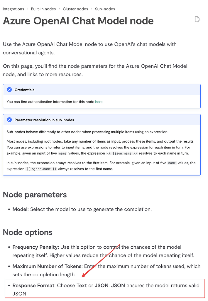Click the Node options heading
208x301 pixels.
[28, 232]
